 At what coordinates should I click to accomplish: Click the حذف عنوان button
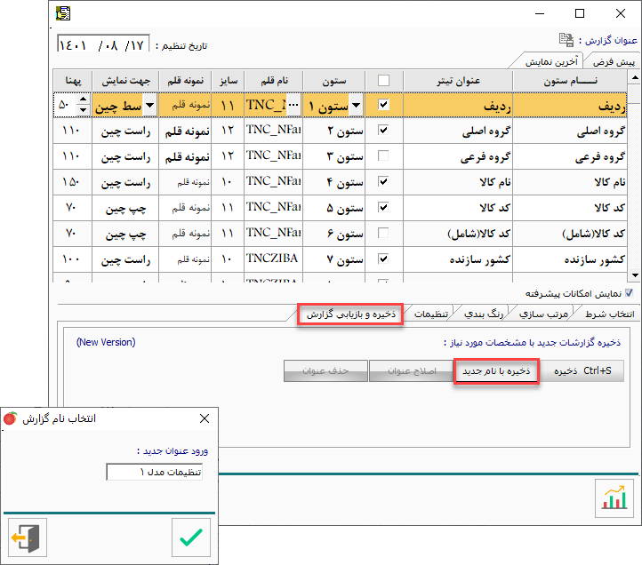325,370
